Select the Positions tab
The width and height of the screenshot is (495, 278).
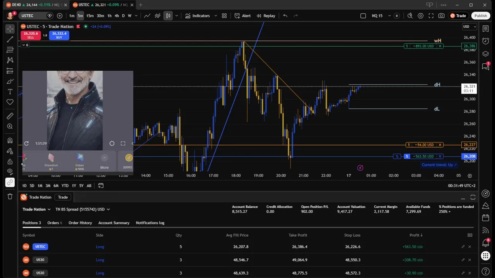(32, 223)
